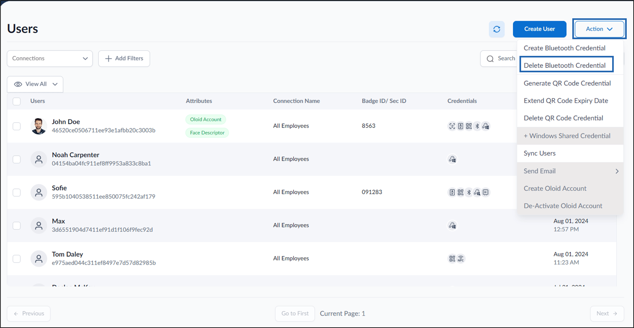Tick the select-all checkbox in the table header

(16, 101)
